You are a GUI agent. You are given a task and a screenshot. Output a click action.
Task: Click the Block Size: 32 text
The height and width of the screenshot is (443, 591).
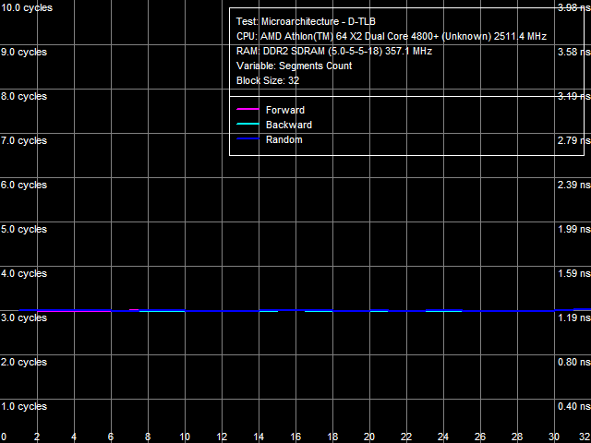[268, 80]
